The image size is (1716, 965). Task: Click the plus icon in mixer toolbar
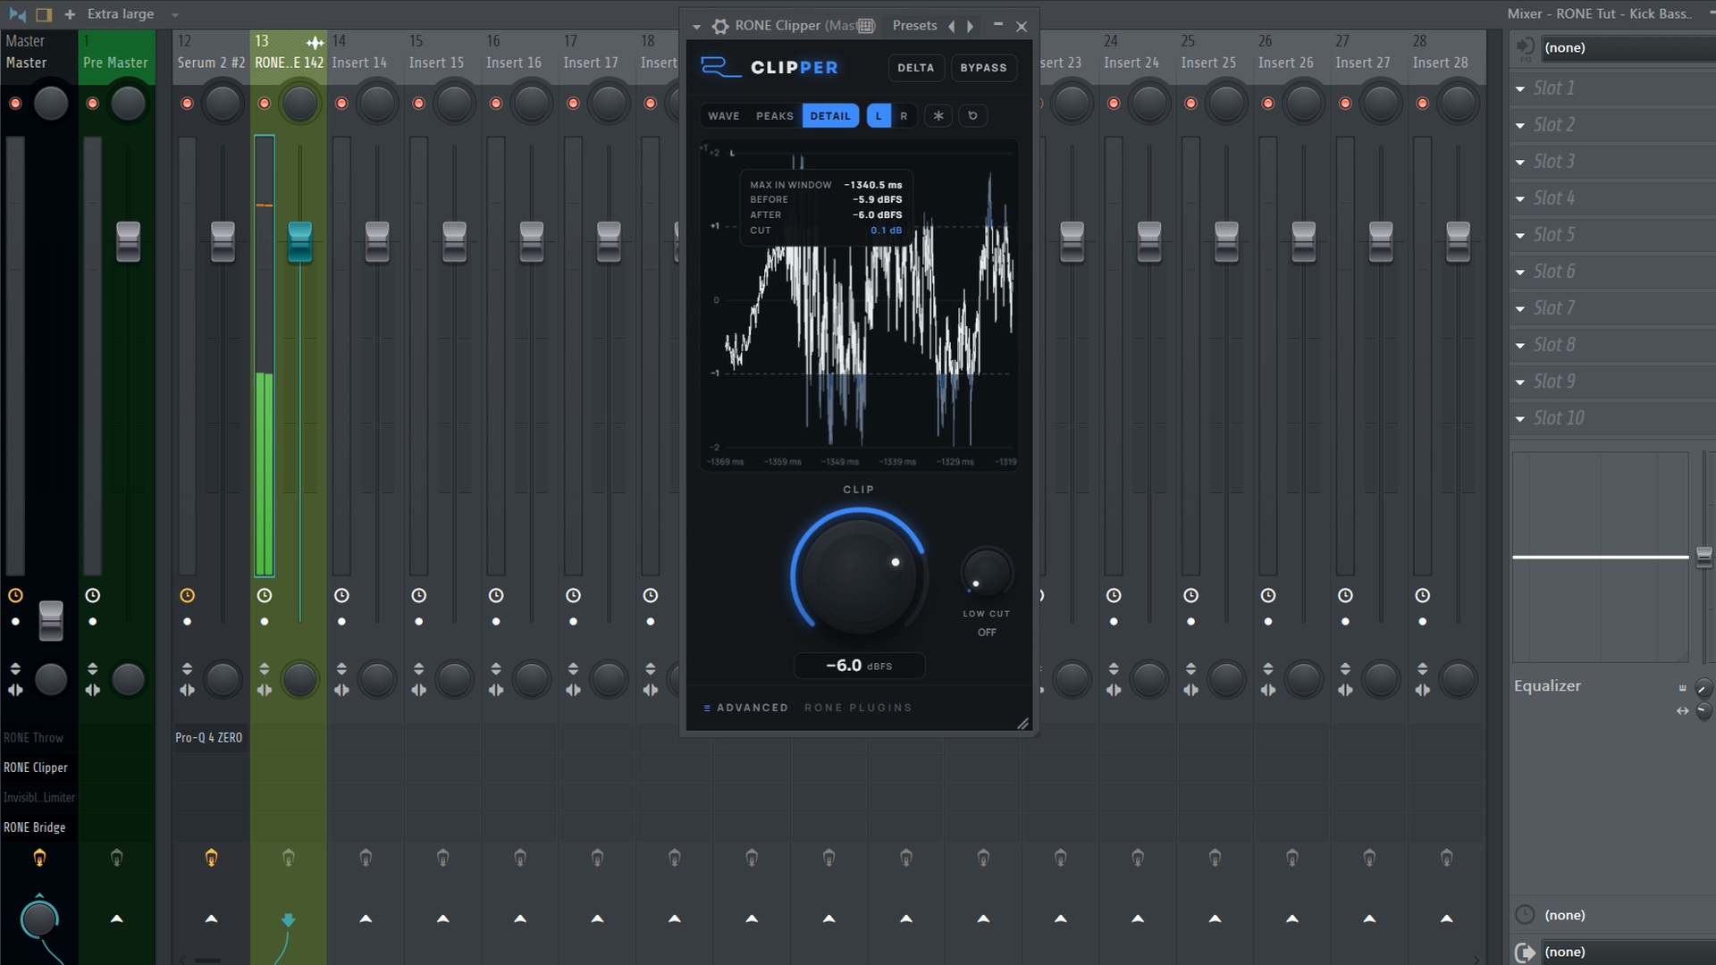70,14
